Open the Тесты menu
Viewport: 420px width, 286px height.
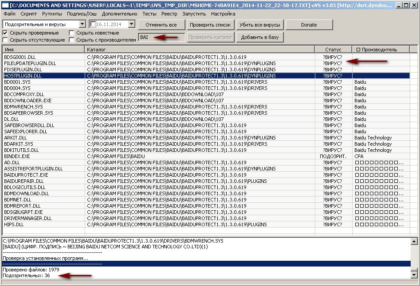[x=149, y=14]
